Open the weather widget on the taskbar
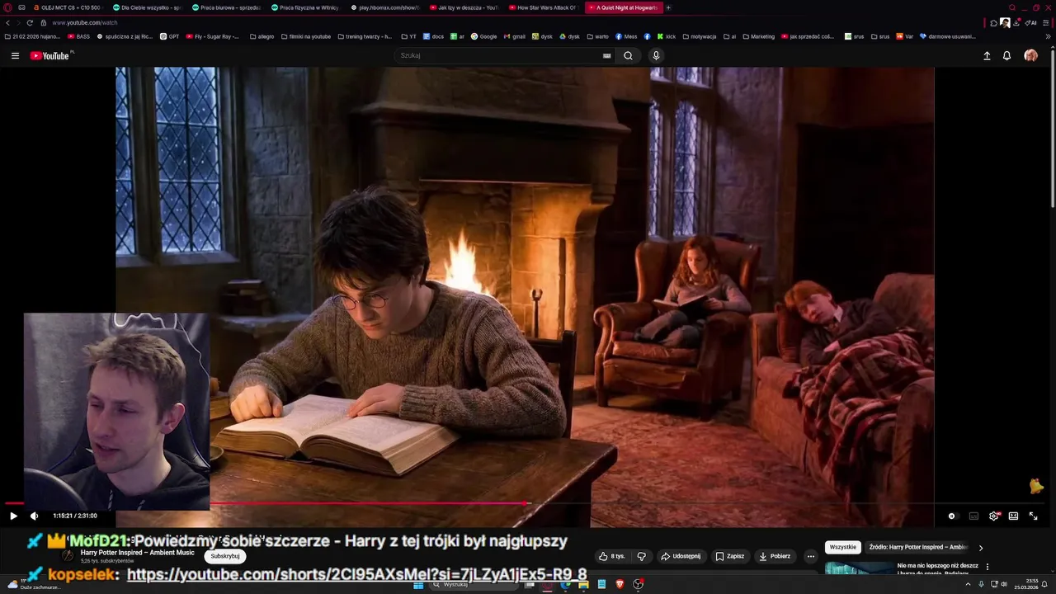The width and height of the screenshot is (1056, 594). (x=33, y=584)
